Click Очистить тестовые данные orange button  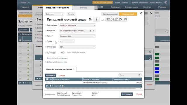click(x=103, y=2)
